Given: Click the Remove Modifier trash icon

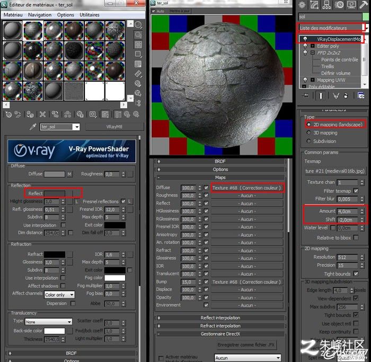Looking at the screenshot, I should coord(346,96).
